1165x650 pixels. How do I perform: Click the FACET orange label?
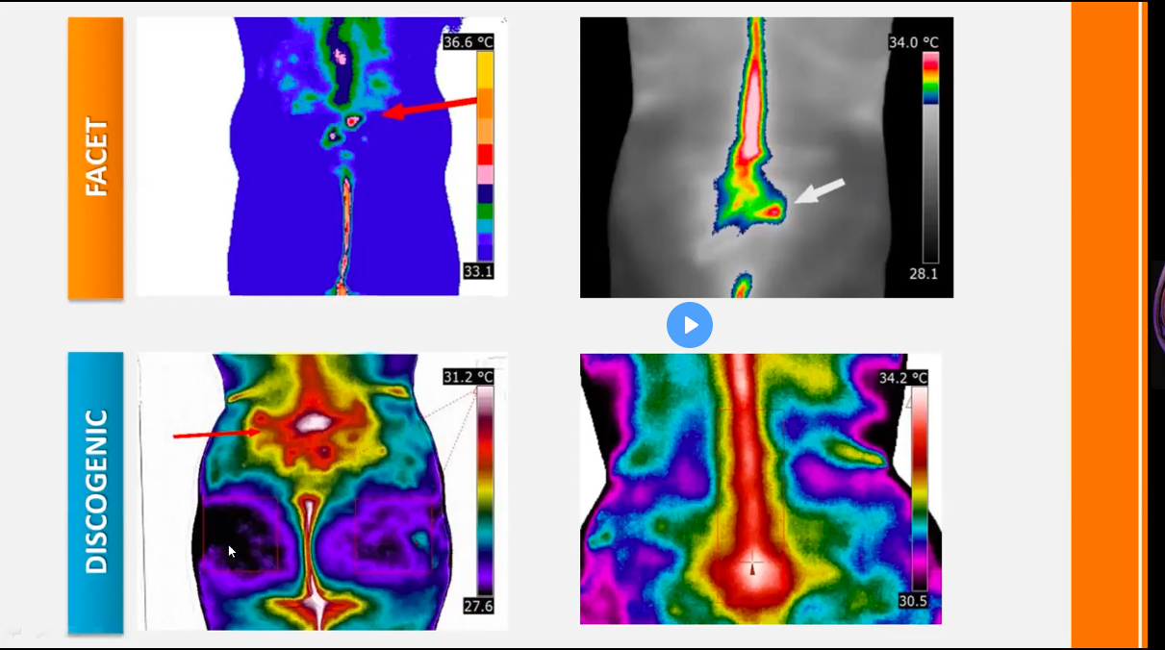point(95,158)
